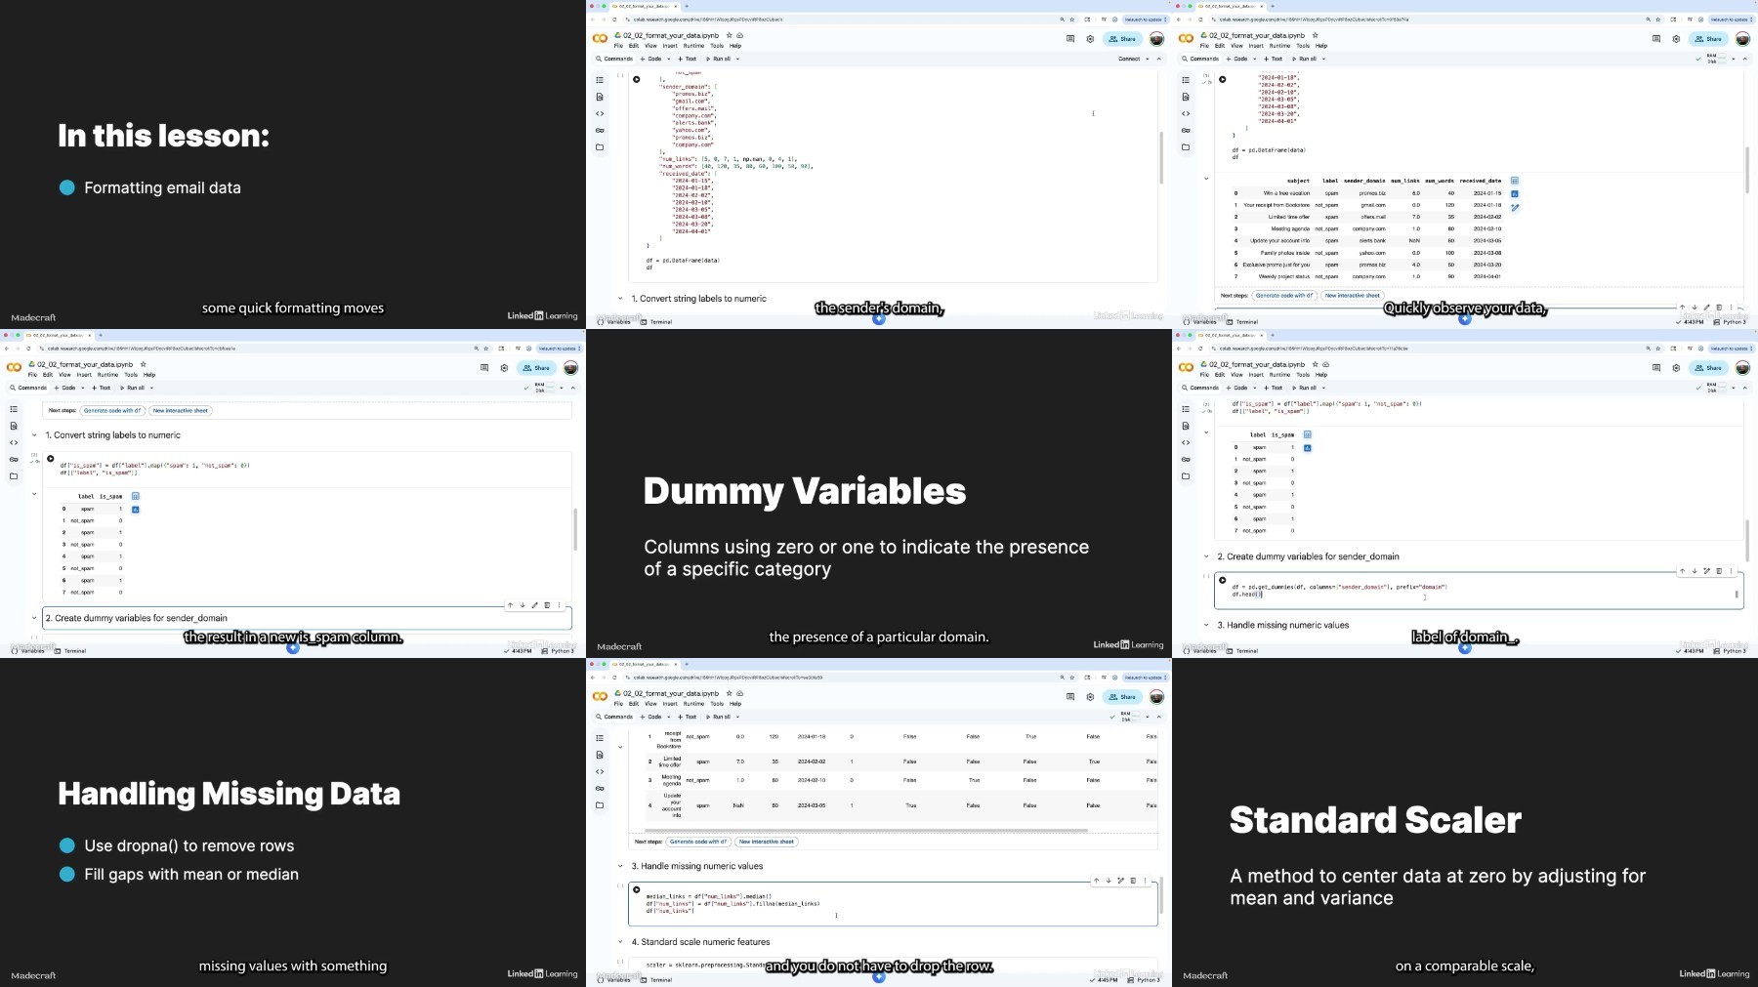Run the pd.get_dummies sender_domain code cell
Screen dimensions: 1758x987
tap(1223, 580)
